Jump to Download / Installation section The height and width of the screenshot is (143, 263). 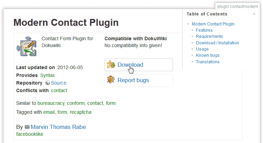tap(217, 43)
